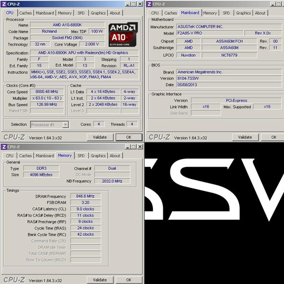Click BIOS date 05/08/2013
Screen dimensions: 284x284
click(229, 85)
